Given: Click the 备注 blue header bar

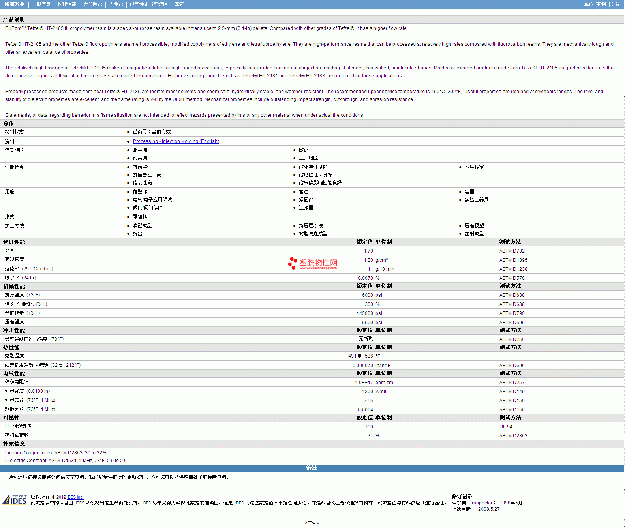Looking at the screenshot, I should coord(312,468).
